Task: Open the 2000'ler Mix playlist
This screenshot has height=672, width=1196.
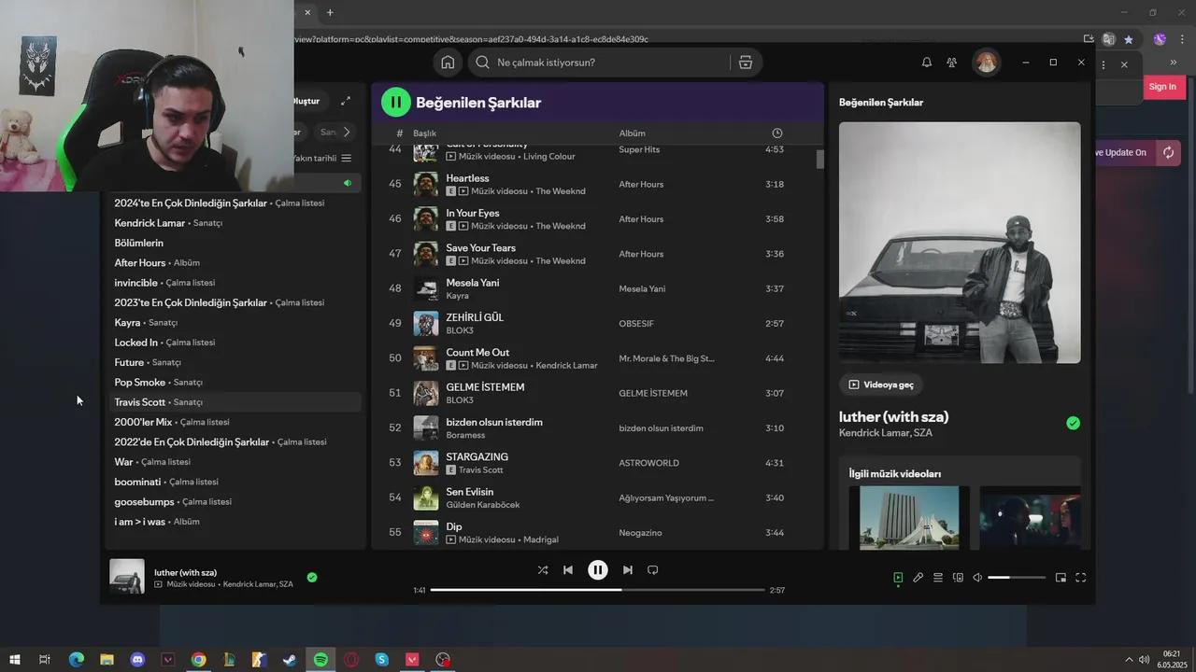Action: pyautogui.click(x=234, y=422)
